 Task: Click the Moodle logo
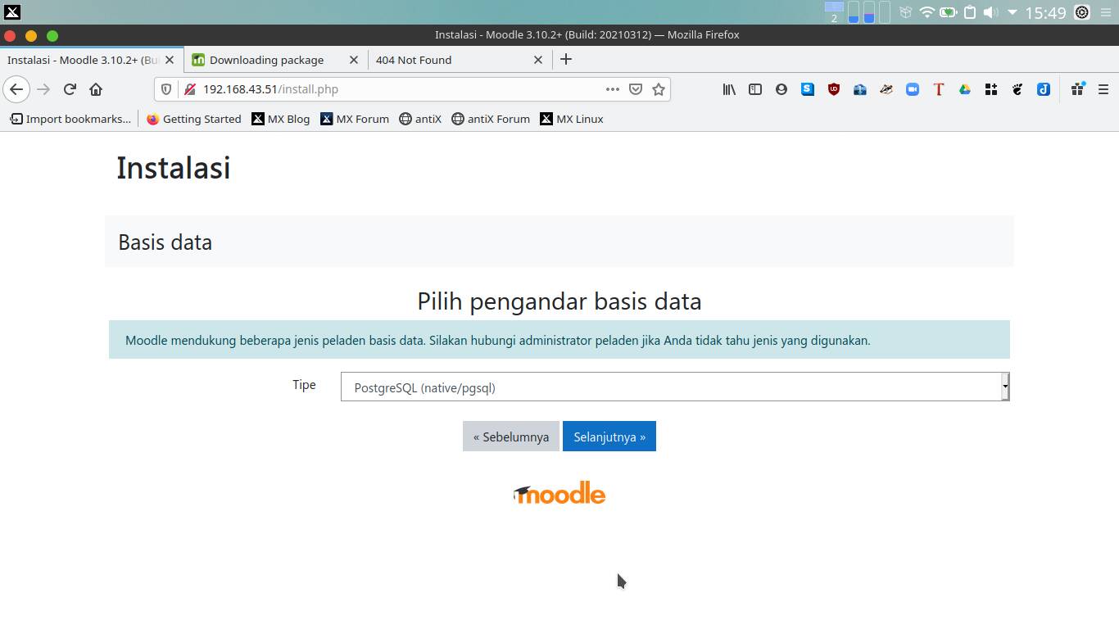(x=559, y=493)
